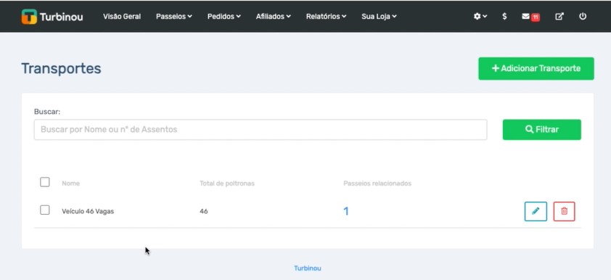Click the Veículo 46 Vagas name
Screen dimensions: 611x280
[88, 212]
